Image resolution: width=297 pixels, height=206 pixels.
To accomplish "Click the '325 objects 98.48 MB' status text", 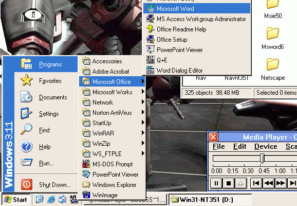I will click(212, 93).
